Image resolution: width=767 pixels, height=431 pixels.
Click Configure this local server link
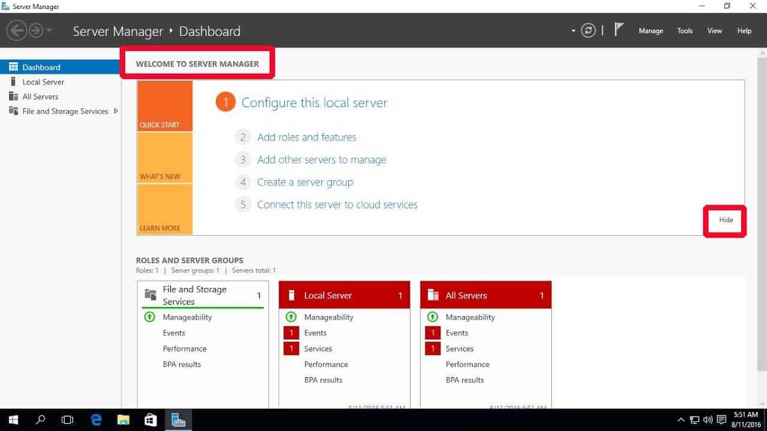pyautogui.click(x=314, y=103)
